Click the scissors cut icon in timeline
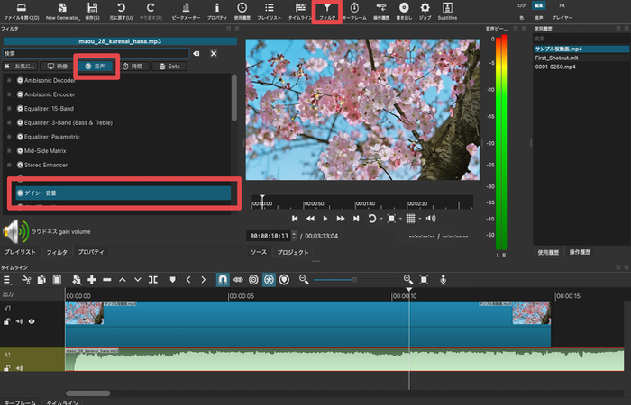The height and width of the screenshot is (405, 631). (27, 280)
